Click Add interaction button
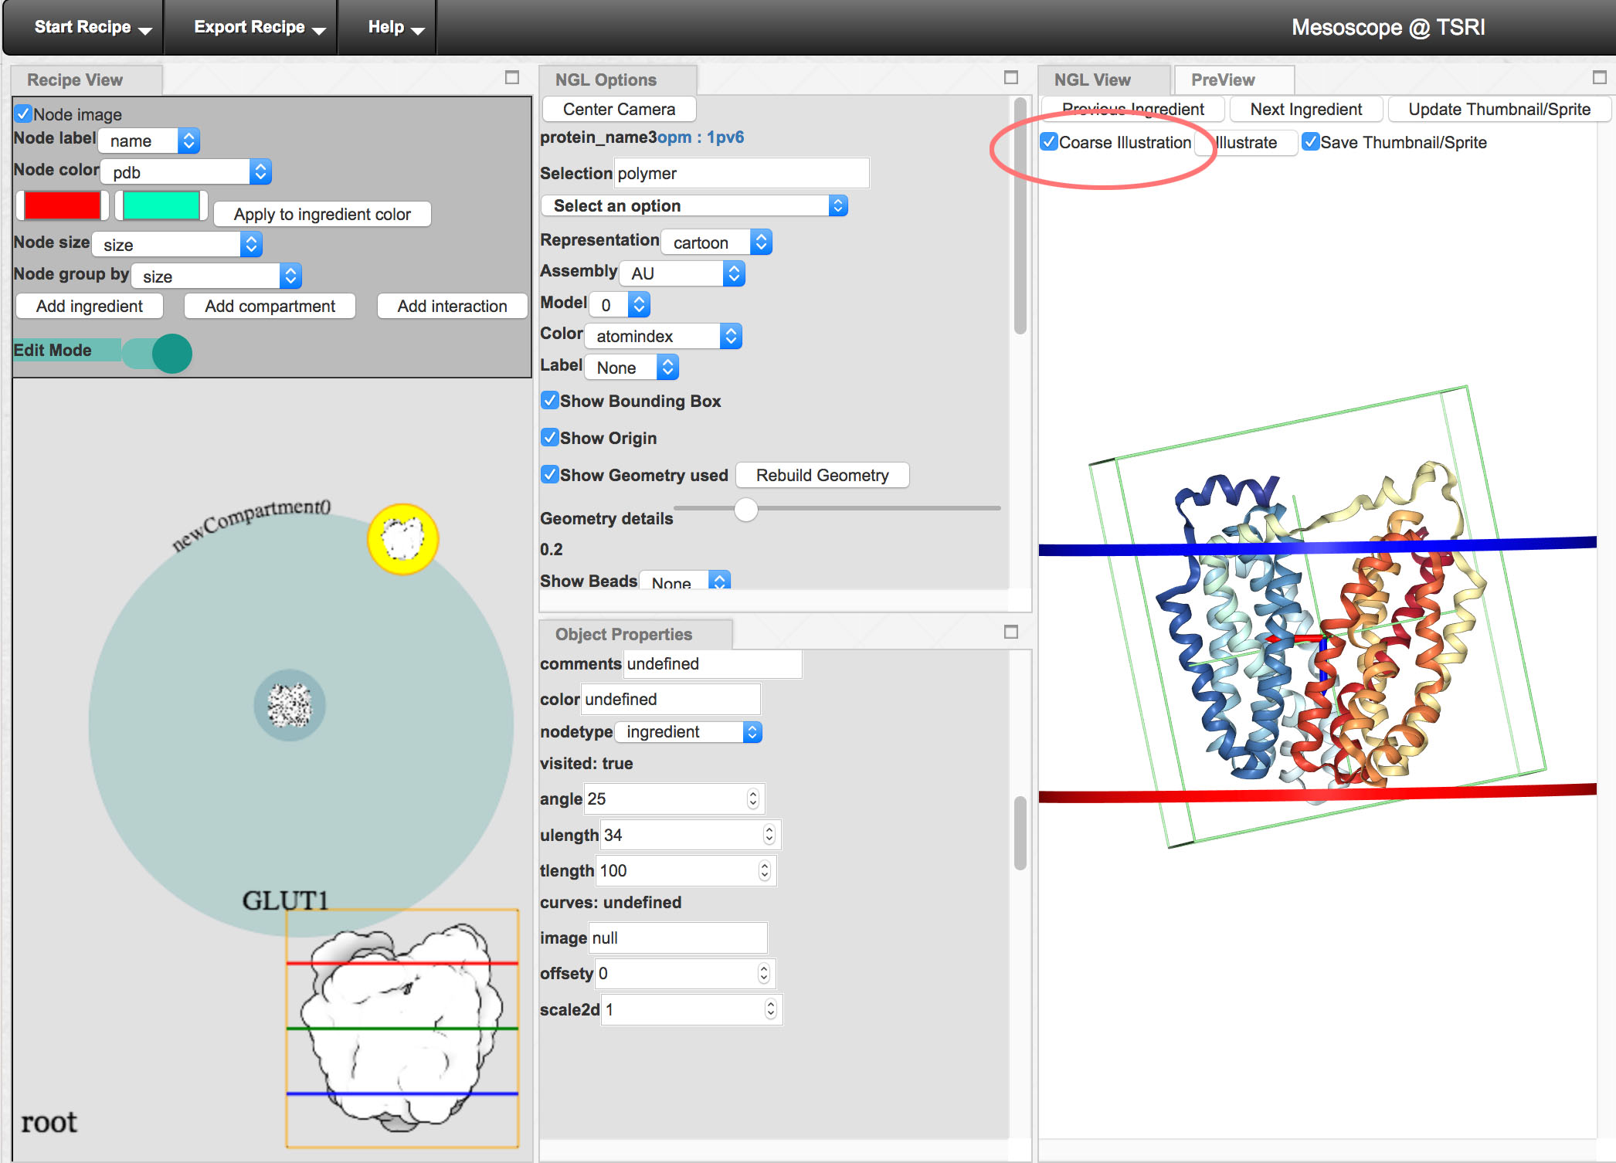Screen dimensions: 1616x1163 pos(453,307)
